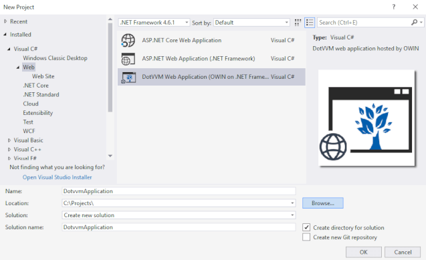Select Web Site under the Web category
Screen dimensions: 426x260
43,76
